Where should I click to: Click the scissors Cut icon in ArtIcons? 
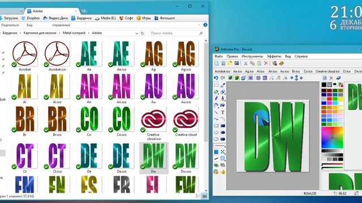(x=245, y=63)
